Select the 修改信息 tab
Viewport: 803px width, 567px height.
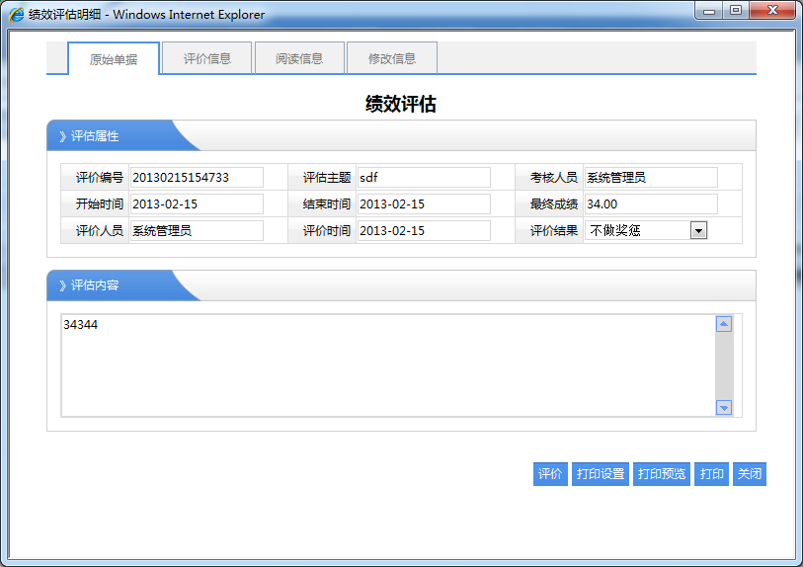(x=392, y=58)
